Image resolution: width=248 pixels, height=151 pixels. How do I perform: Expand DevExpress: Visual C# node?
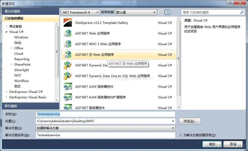point(6,92)
